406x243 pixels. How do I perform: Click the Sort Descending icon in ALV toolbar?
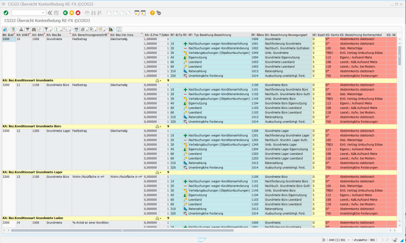[28, 29]
